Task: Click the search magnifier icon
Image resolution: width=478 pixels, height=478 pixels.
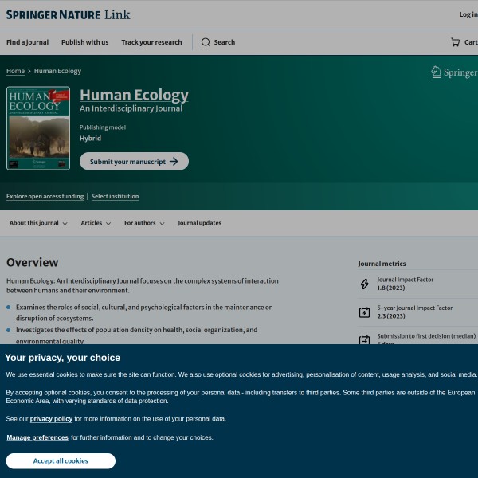Action: tap(206, 42)
